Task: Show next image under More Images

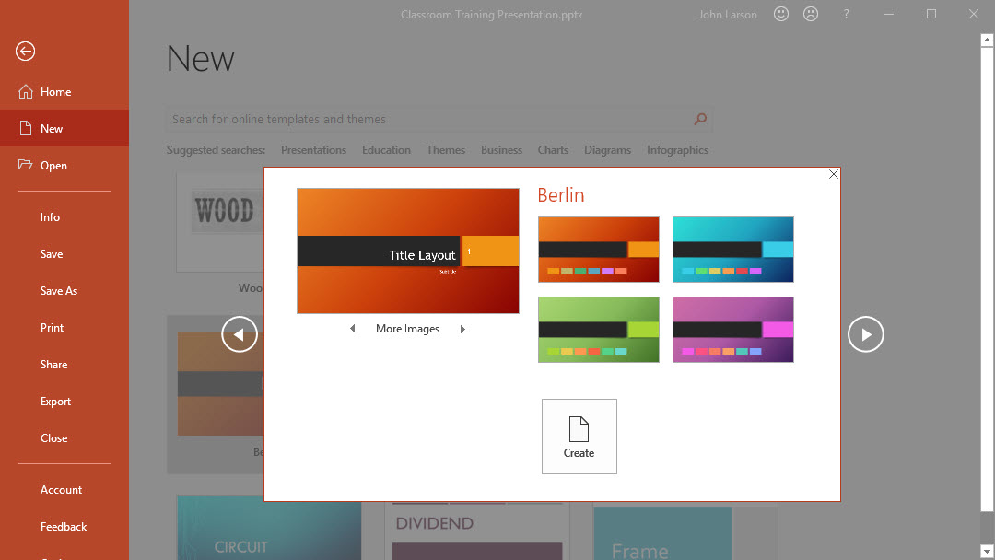Action: [462, 329]
